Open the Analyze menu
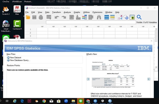The width and height of the screenshot is (159, 104). pyautogui.click(x=67, y=12)
